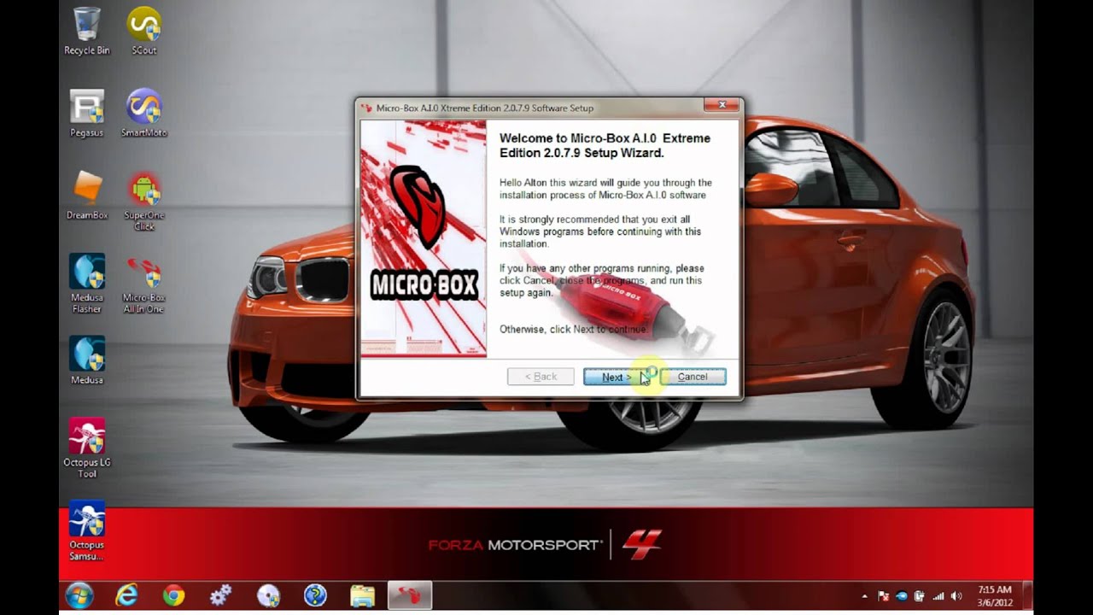This screenshot has width=1093, height=615.
Task: Open the network signal tray icon
Action: pyautogui.click(x=938, y=596)
